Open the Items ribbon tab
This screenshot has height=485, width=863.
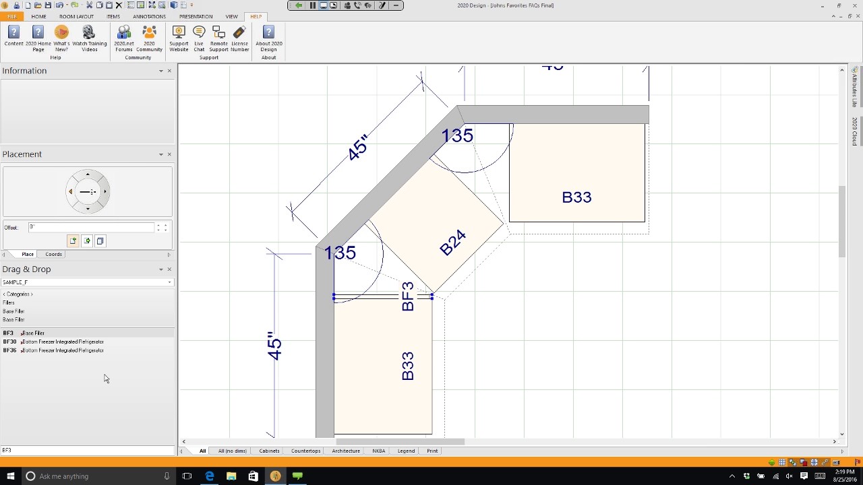(x=113, y=16)
